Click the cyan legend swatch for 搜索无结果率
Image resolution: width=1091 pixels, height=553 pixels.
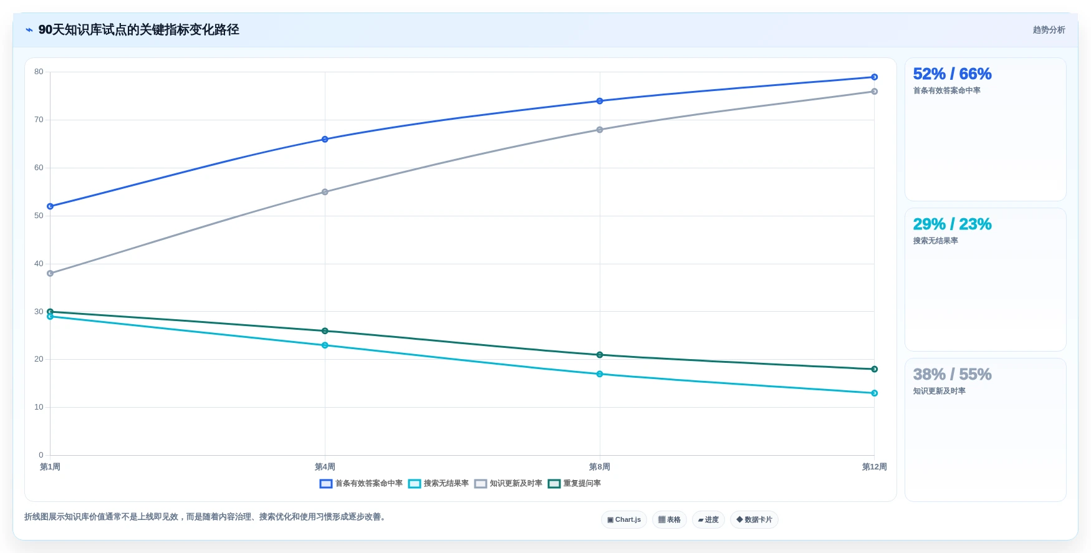click(415, 484)
